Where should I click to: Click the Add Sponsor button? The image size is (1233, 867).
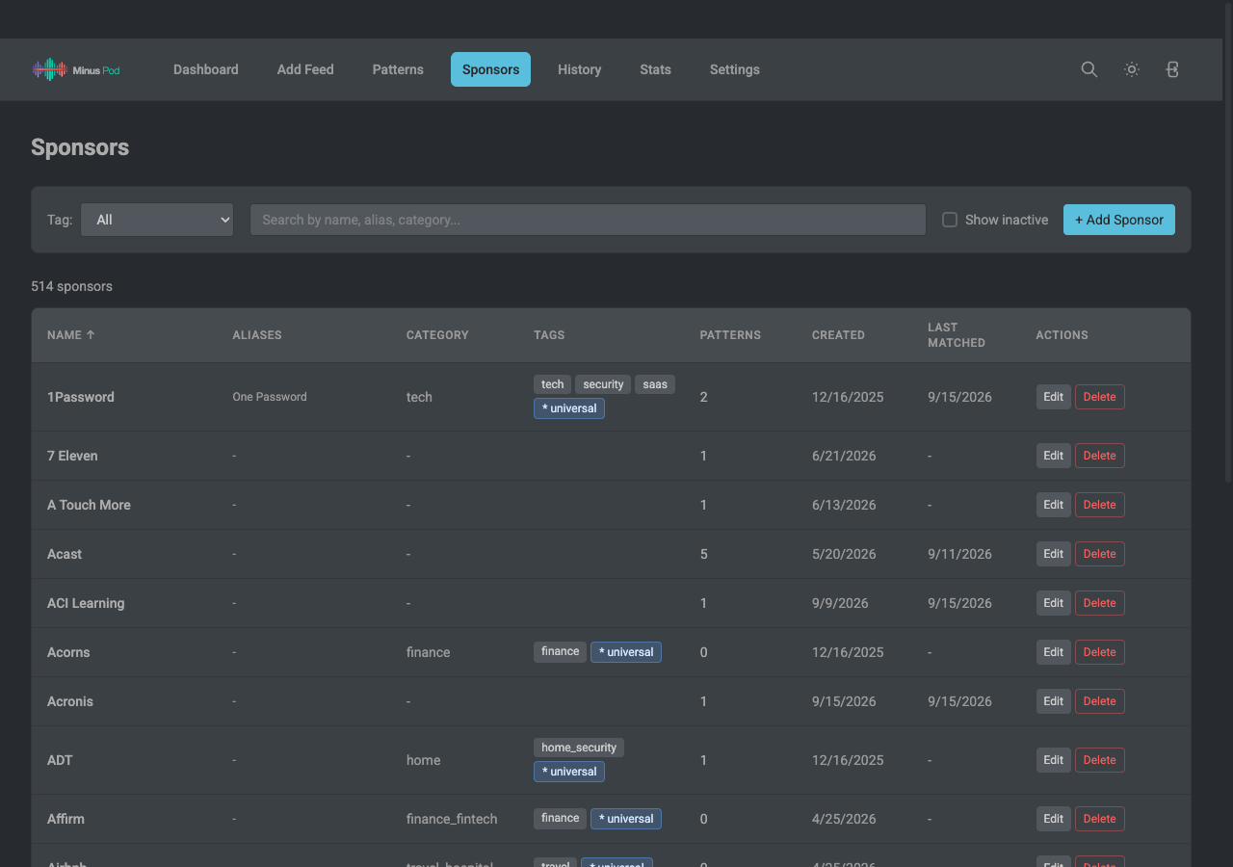[x=1119, y=220]
